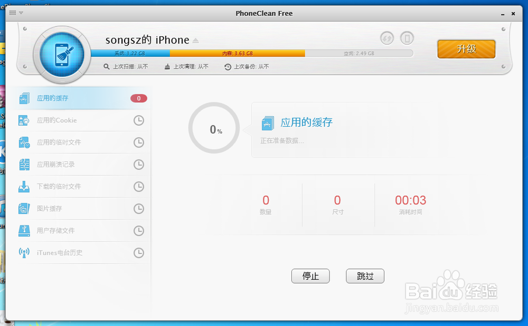The height and width of the screenshot is (326, 528).
Task: Click the pending clock icon for 下载的临时文件
Action: click(x=139, y=186)
